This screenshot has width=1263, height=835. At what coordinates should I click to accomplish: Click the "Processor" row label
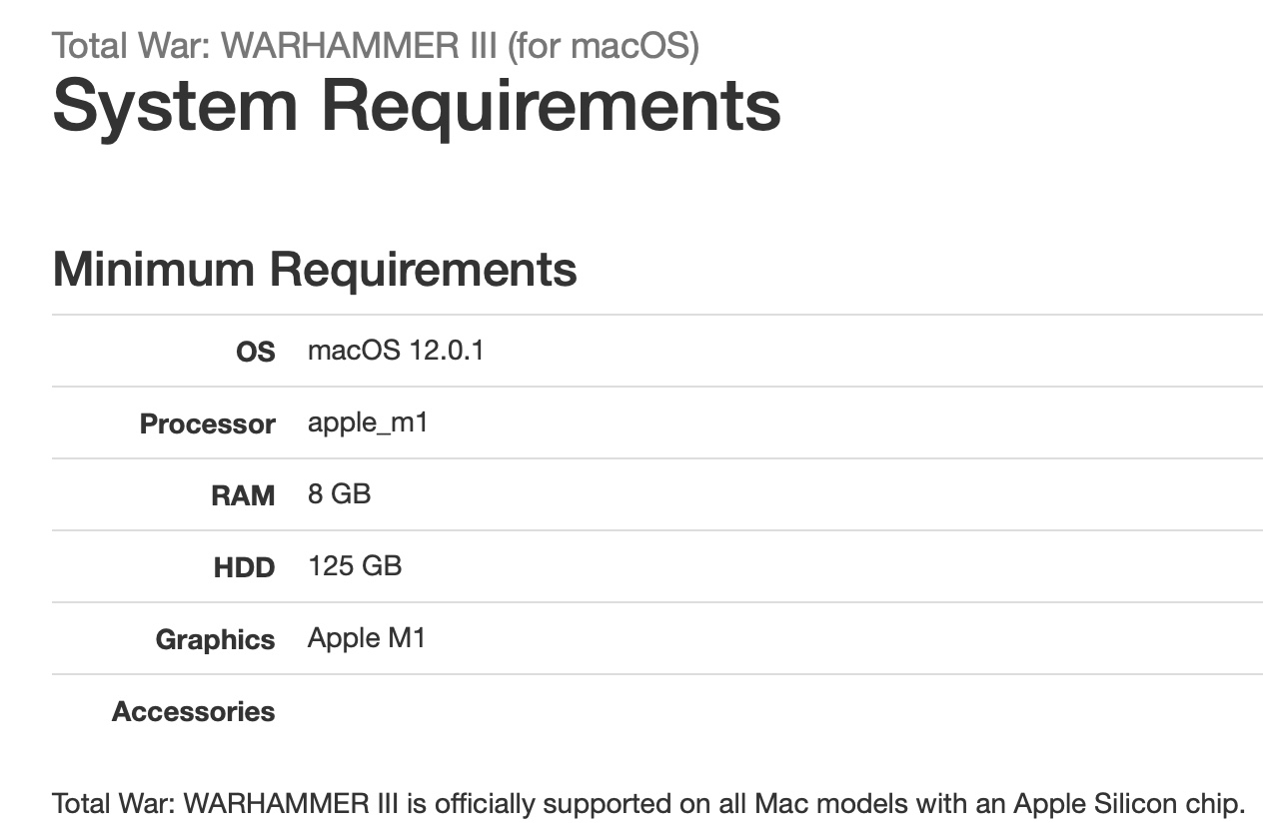(x=207, y=423)
